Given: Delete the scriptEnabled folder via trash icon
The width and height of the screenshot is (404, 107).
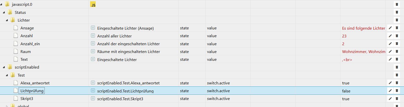Looking at the screenshot, I should (397, 67).
